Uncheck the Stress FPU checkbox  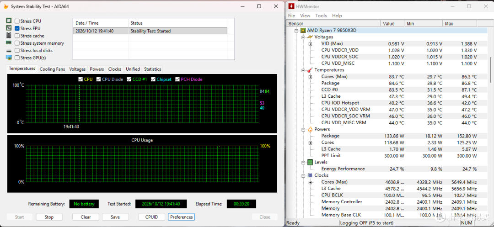coord(17,28)
